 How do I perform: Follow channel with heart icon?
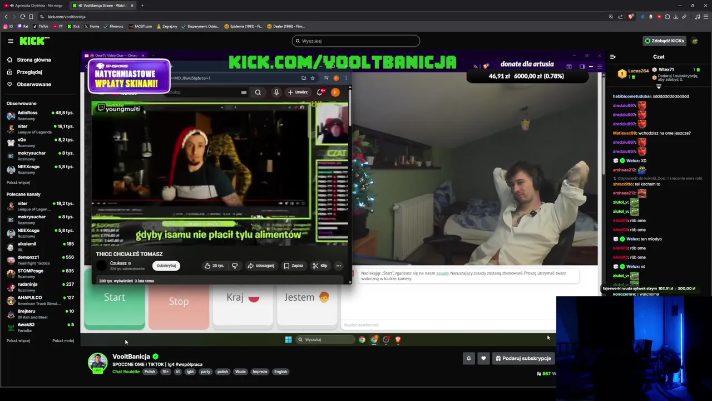coord(483,358)
